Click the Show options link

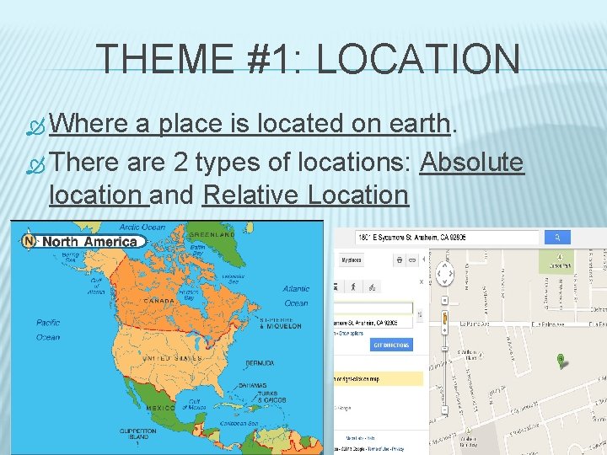point(351,333)
